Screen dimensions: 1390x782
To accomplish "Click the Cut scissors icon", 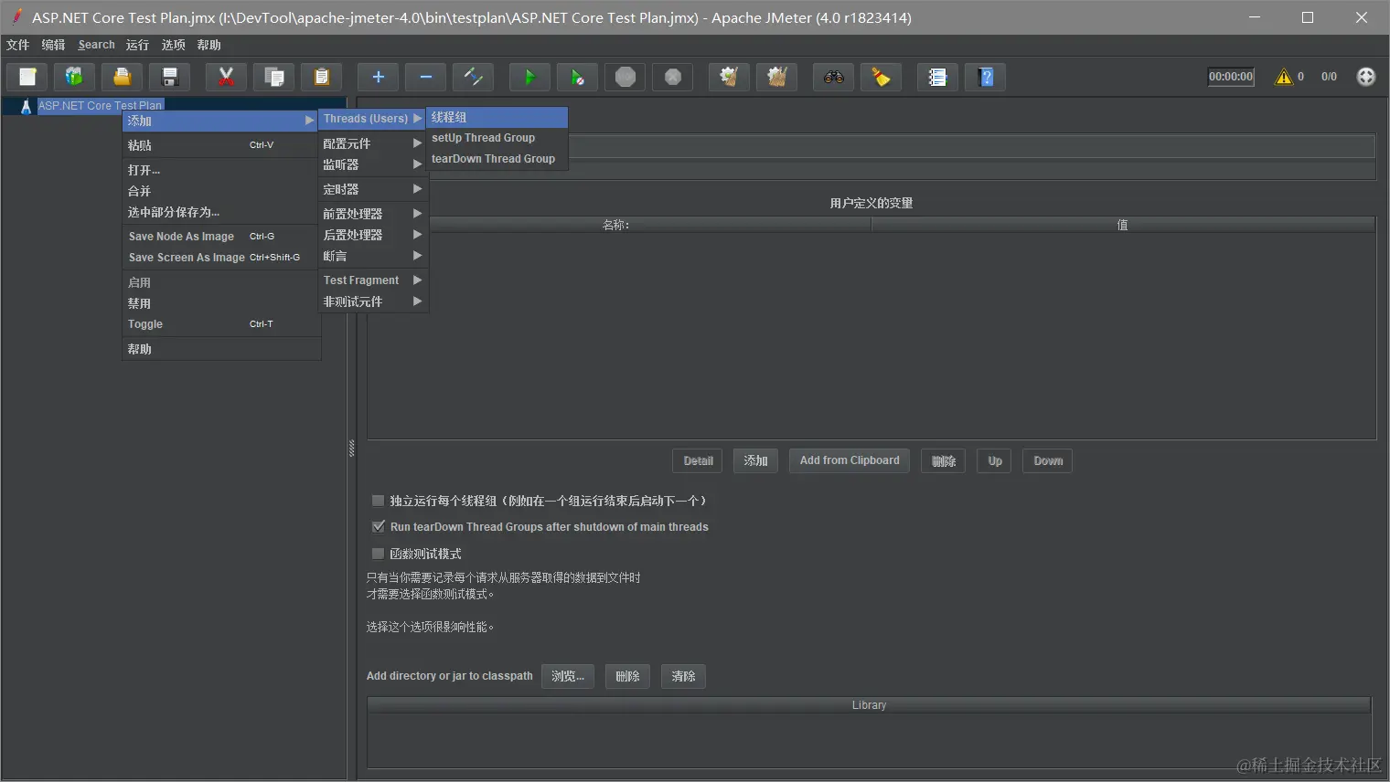I will coord(226,78).
